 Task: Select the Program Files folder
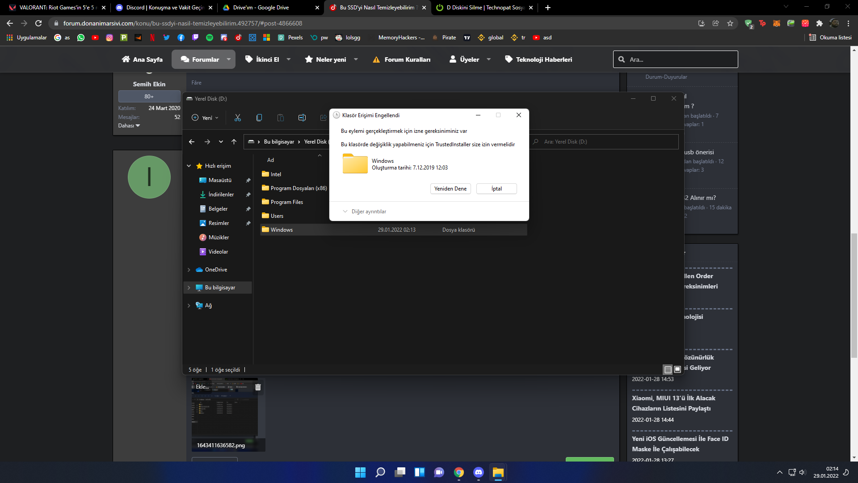(x=287, y=202)
